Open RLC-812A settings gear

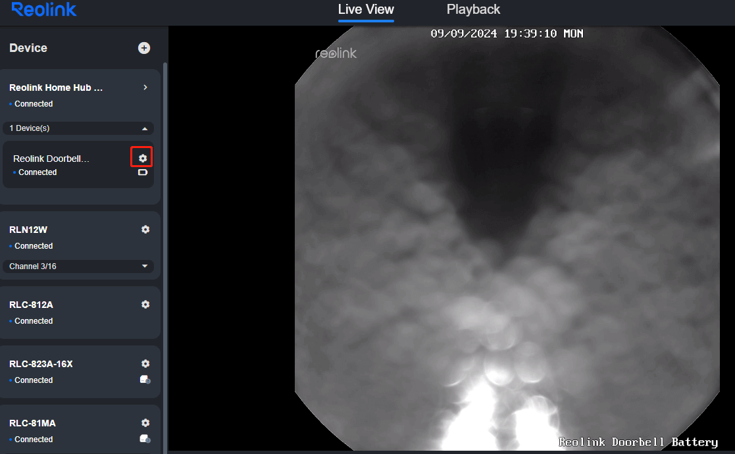coord(145,304)
